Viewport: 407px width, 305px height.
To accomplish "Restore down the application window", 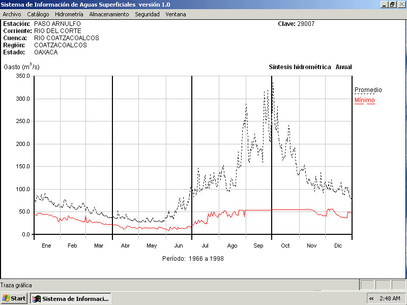I will [x=392, y=4].
